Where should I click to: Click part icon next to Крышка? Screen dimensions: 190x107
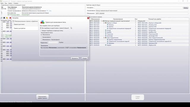[x=107, y=43]
